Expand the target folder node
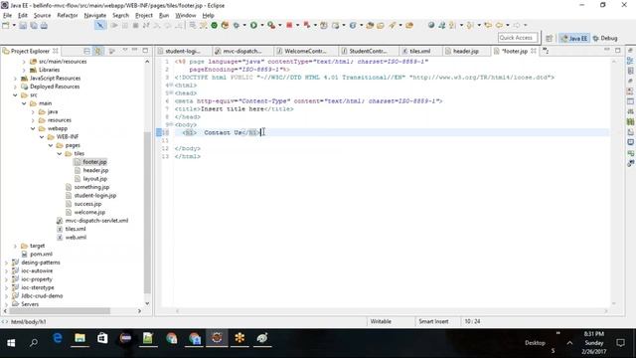 15,246
